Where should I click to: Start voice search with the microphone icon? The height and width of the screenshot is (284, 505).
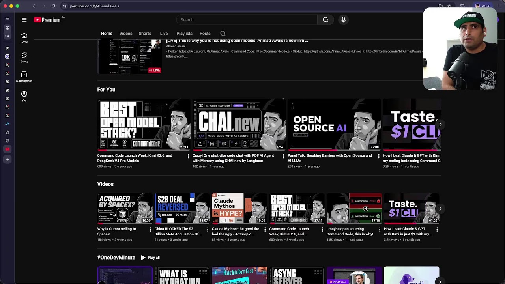click(x=343, y=20)
